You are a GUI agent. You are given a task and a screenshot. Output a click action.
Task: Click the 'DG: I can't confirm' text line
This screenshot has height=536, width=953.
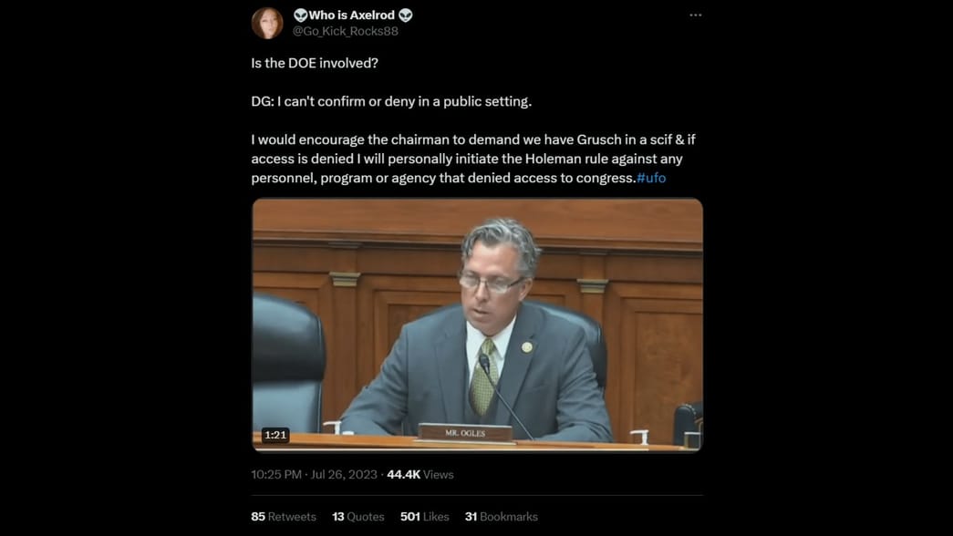point(391,101)
